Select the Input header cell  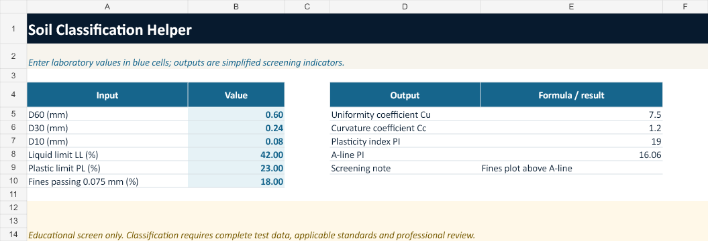click(107, 95)
